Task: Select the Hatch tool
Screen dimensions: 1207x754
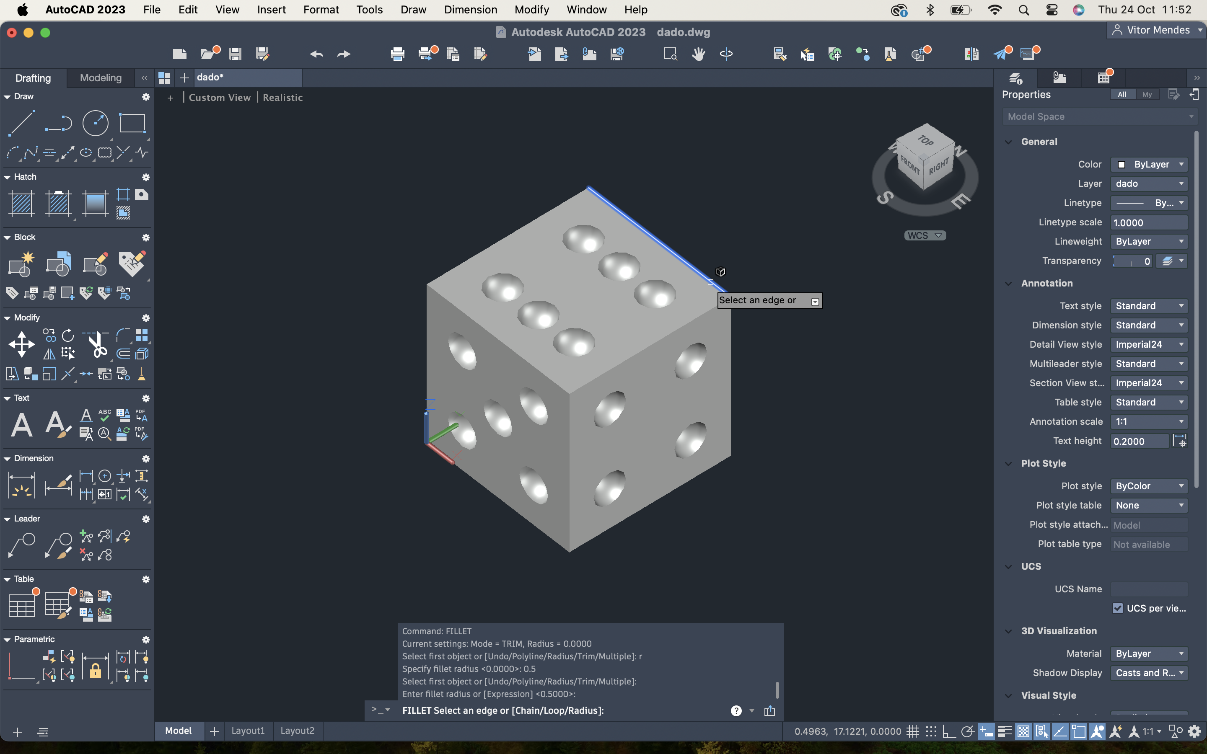Action: tap(21, 204)
